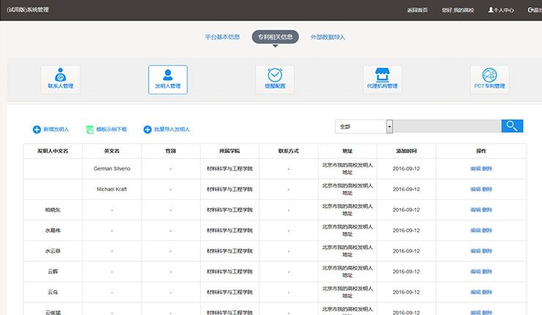Viewport: 542px width, 315px height.
Task: Click the blue search magnifier button
Action: tap(512, 126)
